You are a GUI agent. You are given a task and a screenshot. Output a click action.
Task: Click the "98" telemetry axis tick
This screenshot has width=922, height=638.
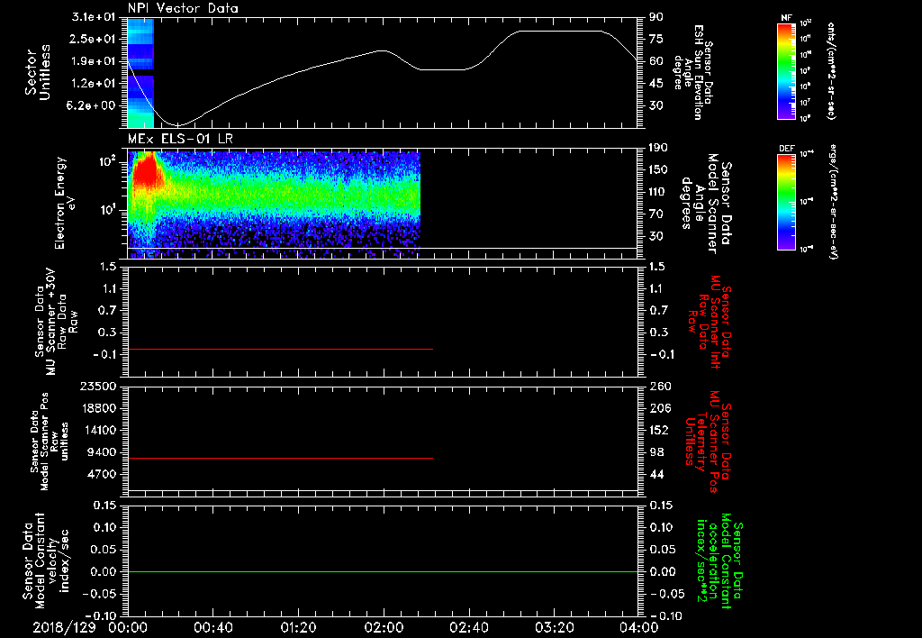click(x=656, y=452)
